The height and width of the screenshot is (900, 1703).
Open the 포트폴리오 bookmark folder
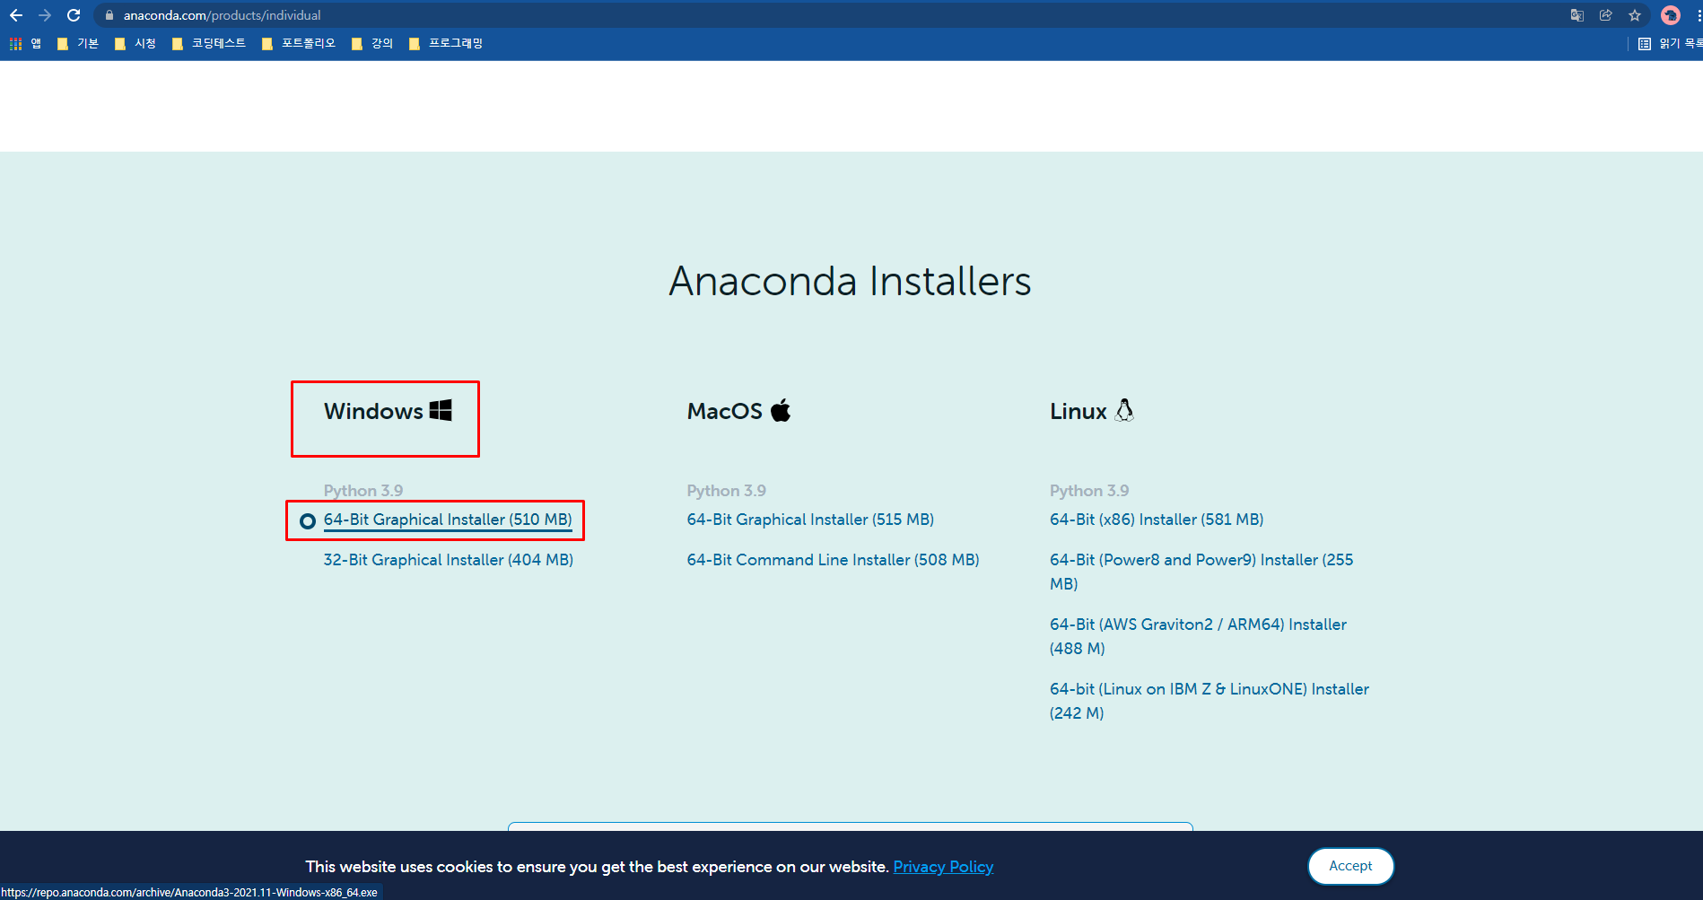(x=299, y=43)
